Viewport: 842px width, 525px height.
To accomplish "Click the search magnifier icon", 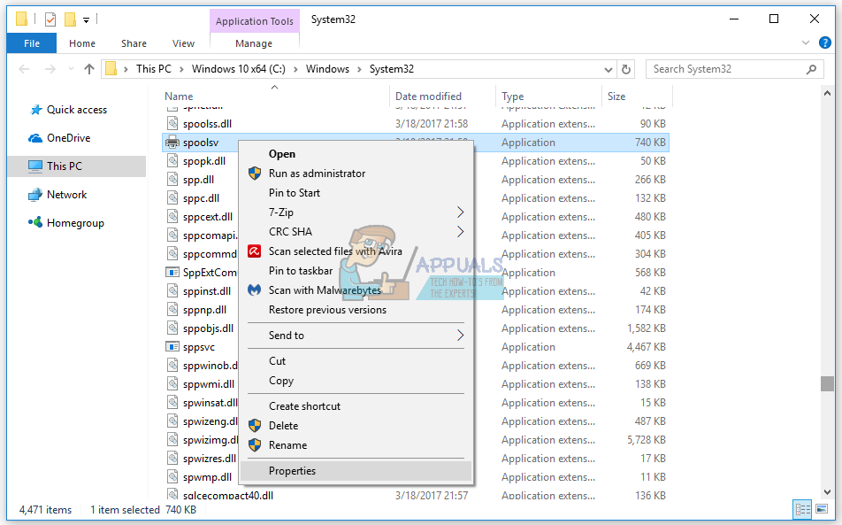I will (812, 69).
